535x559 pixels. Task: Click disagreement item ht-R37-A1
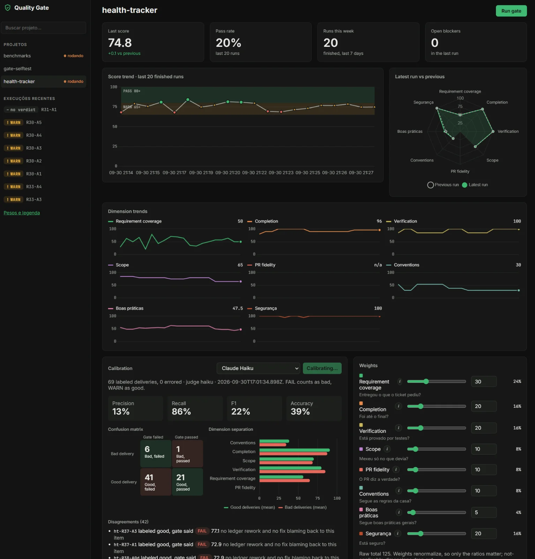225,547
